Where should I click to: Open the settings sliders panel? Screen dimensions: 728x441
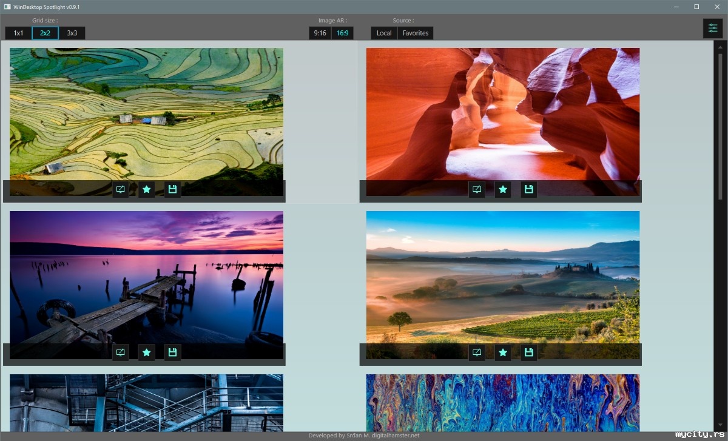pos(713,29)
